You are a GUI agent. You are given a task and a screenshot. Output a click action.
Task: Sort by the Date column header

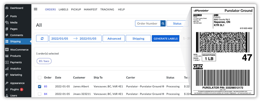click(x=58, y=77)
